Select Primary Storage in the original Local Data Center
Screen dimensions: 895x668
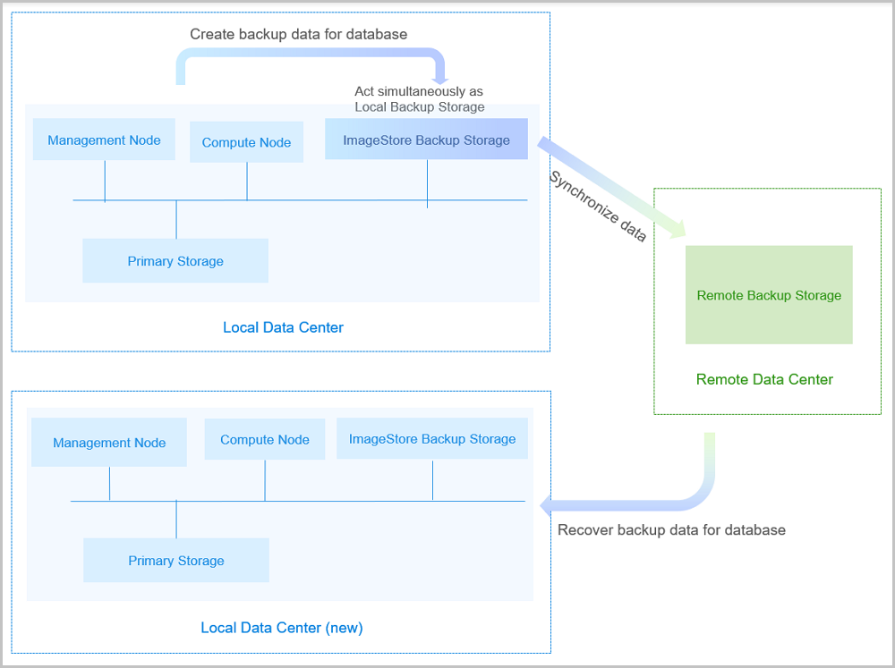pos(175,261)
